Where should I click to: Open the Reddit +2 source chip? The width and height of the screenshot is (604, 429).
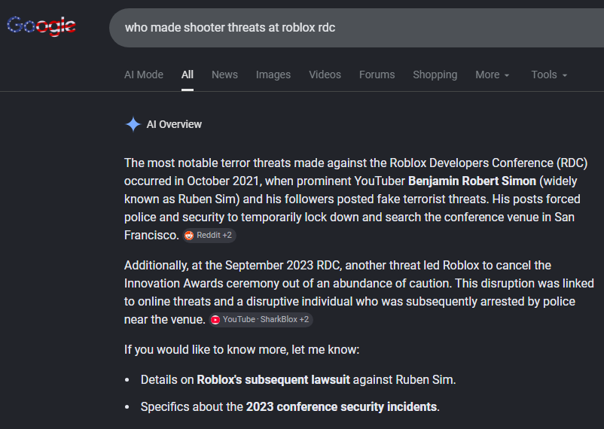pyautogui.click(x=209, y=236)
